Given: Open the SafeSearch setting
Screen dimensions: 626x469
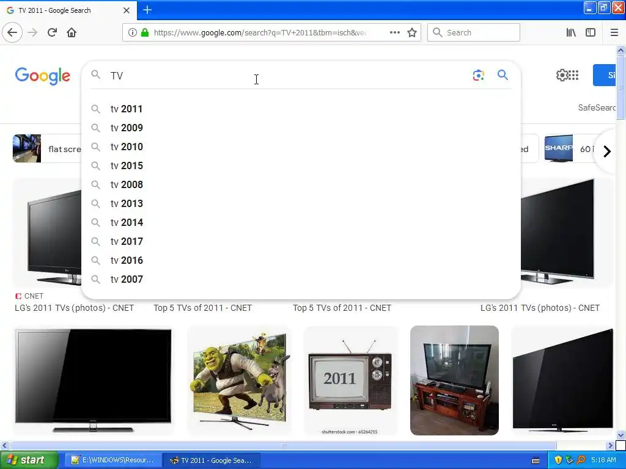Looking at the screenshot, I should (x=597, y=107).
